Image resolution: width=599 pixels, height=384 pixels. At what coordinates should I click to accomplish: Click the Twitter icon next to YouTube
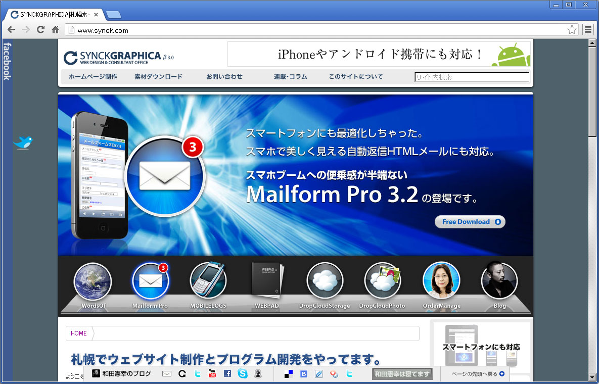(x=198, y=374)
